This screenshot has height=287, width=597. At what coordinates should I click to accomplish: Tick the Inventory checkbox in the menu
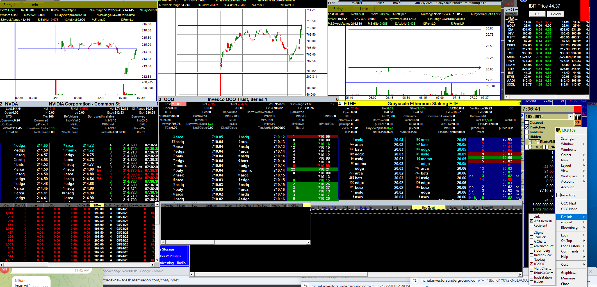[559, 195]
